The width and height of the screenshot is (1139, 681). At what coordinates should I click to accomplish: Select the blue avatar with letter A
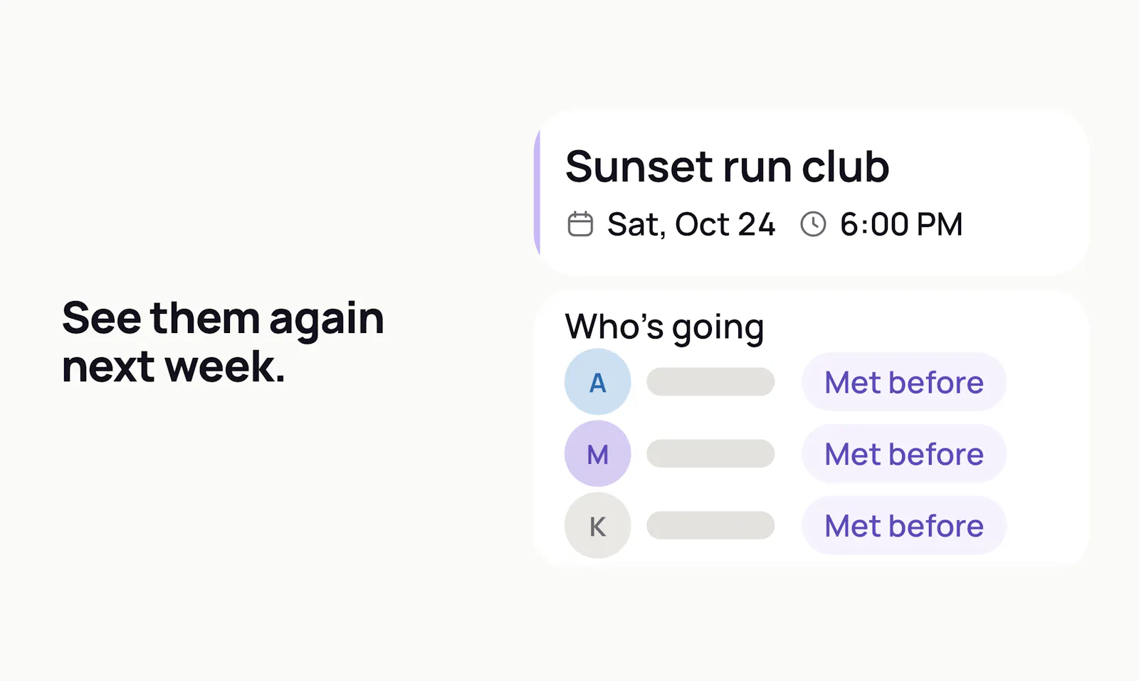coord(598,382)
